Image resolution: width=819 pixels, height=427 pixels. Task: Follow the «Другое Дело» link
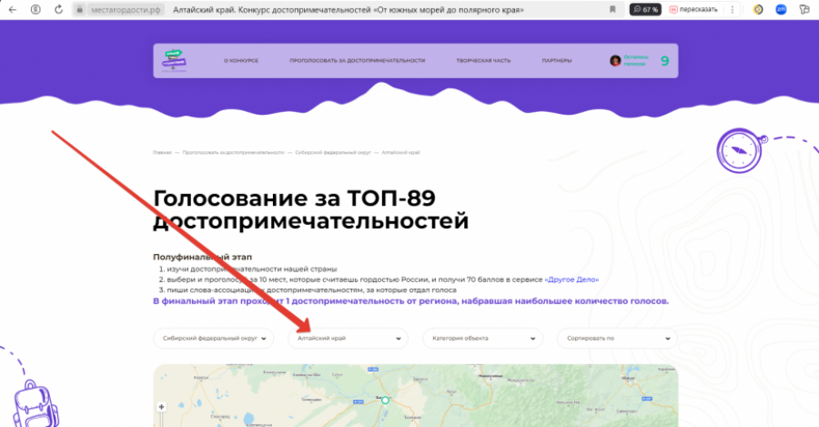coord(572,280)
